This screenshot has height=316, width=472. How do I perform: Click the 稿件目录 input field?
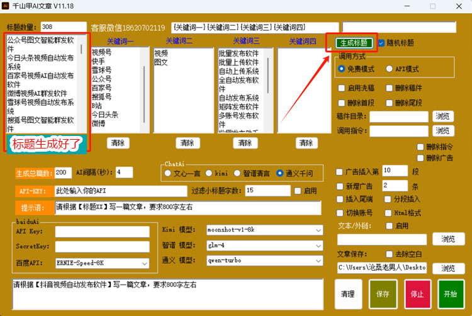pyautogui.click(x=399, y=116)
